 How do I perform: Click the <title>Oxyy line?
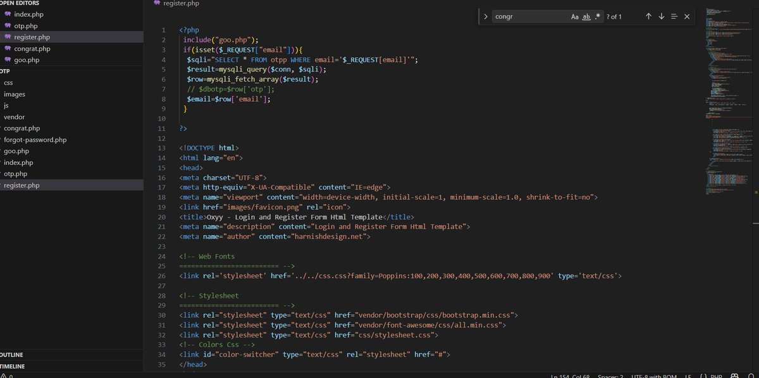coord(297,217)
